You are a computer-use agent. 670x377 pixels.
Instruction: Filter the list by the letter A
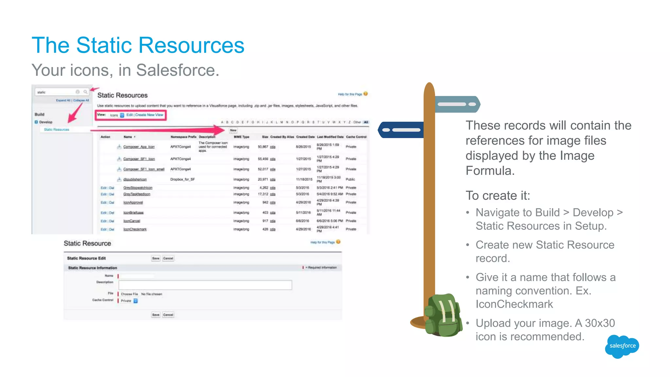click(222, 122)
